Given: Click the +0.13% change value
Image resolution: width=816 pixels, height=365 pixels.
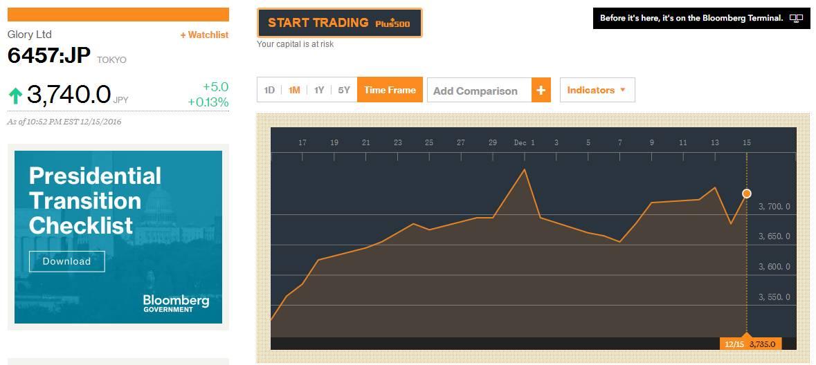Looking at the screenshot, I should pos(208,102).
